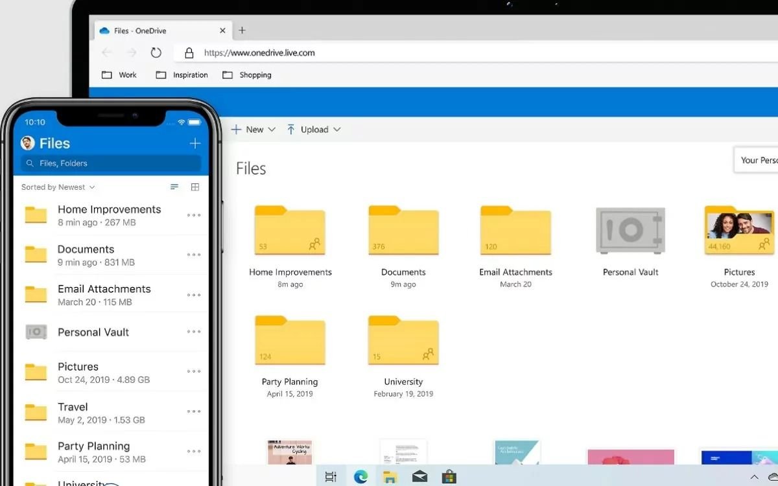Screen dimensions: 778x486
Task: Open the three-dot menu for Home Improvements folder
Action: coord(193,215)
